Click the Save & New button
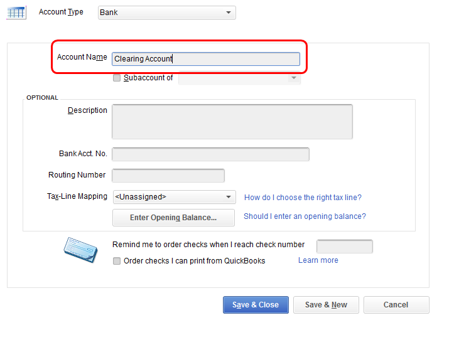This screenshot has width=459, height=340. pos(326,305)
